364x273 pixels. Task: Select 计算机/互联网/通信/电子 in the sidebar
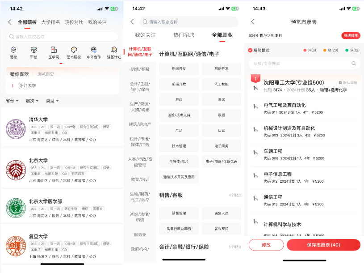[140, 52]
